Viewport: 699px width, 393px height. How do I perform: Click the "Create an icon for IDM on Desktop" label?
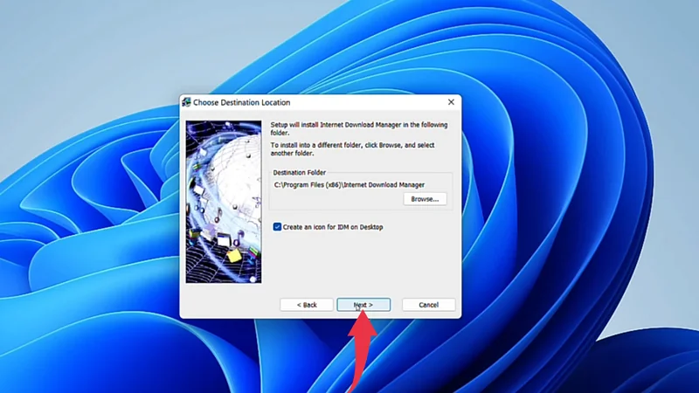333,227
